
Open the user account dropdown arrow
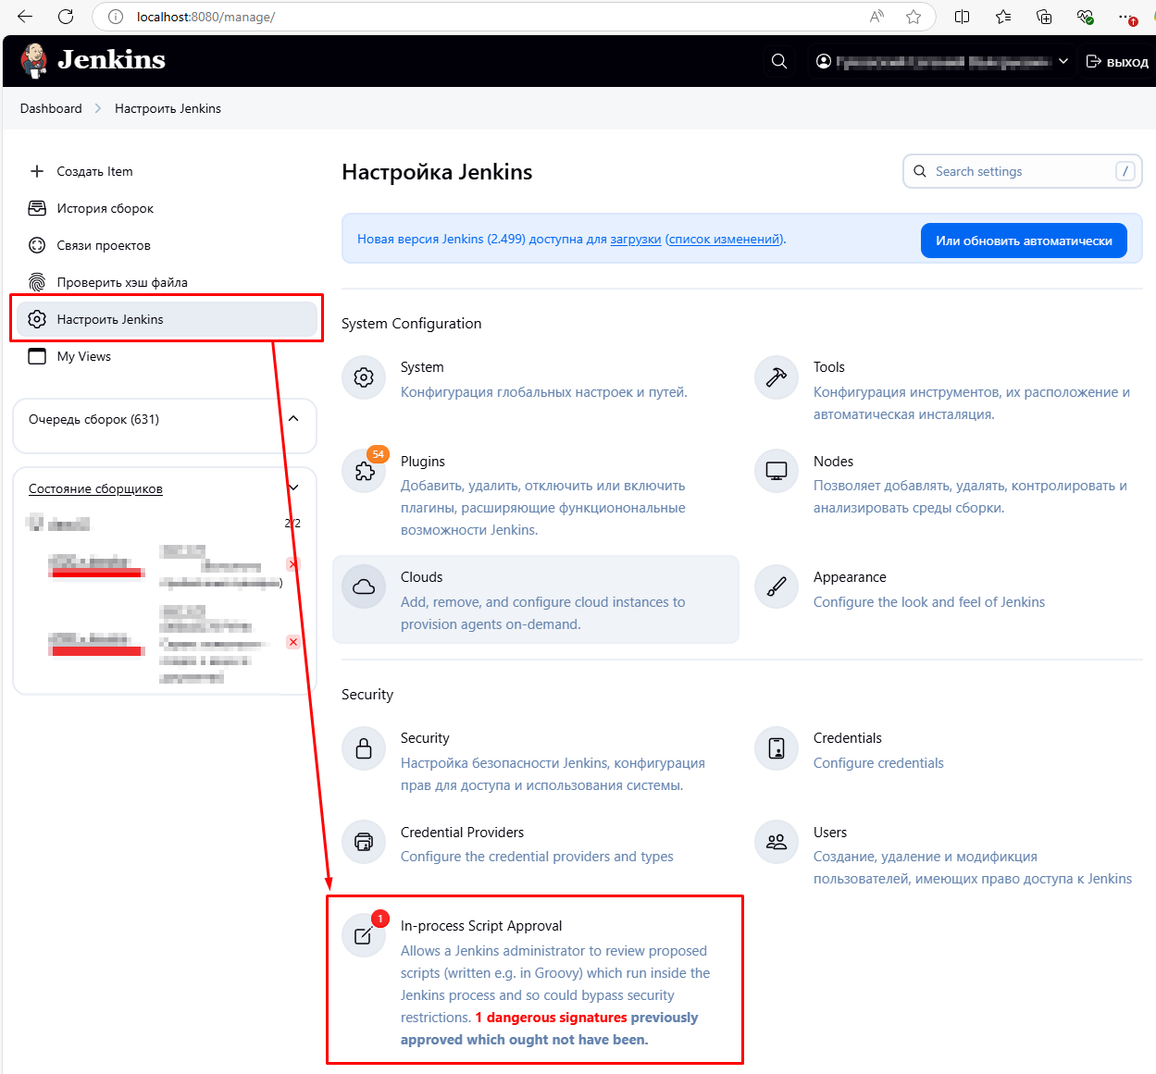click(x=1063, y=61)
